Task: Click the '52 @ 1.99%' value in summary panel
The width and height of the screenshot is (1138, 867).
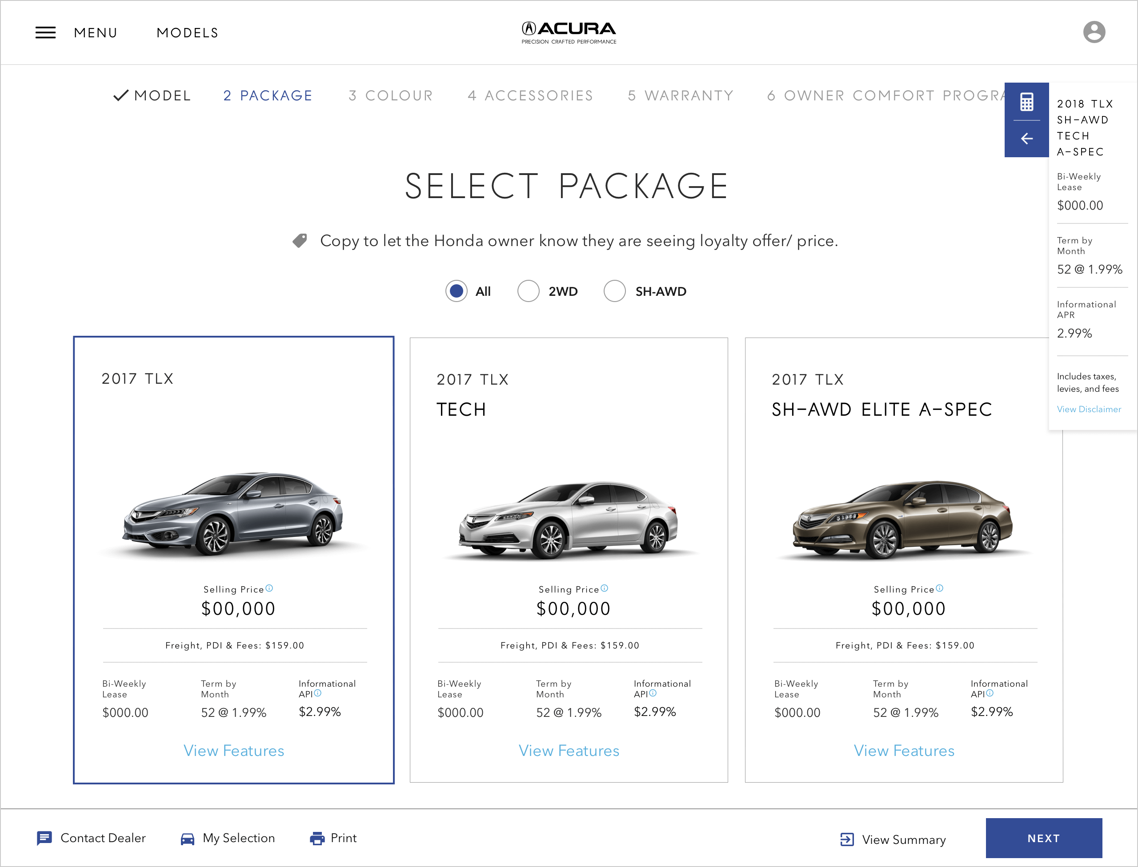Action: pyautogui.click(x=1090, y=270)
